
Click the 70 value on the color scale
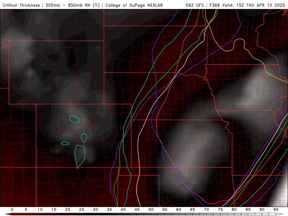point(206,210)
